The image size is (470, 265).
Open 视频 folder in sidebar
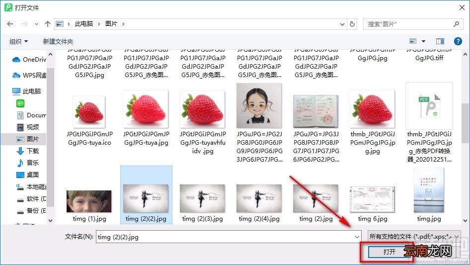(x=28, y=127)
